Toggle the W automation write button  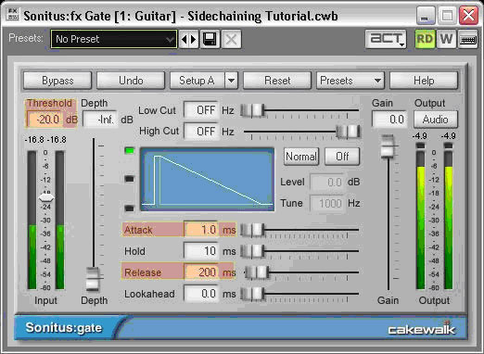446,39
